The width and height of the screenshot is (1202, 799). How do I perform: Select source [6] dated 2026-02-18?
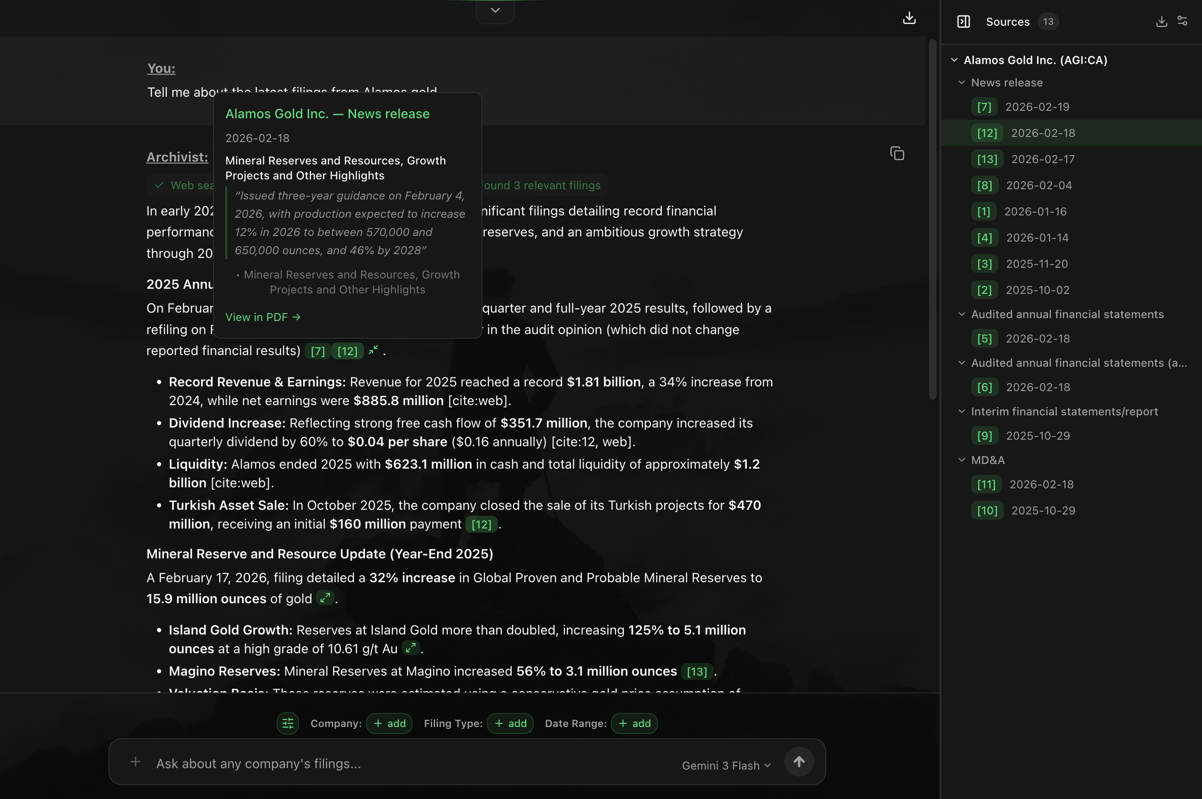pyautogui.click(x=1071, y=387)
